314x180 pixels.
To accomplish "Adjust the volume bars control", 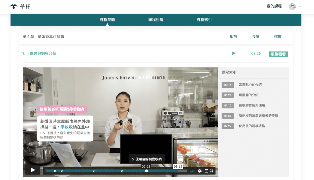I will 193,171.
